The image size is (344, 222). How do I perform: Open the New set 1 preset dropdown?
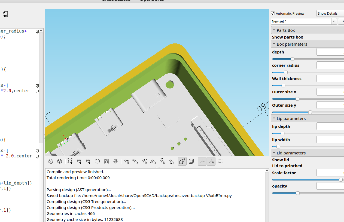[334, 21]
